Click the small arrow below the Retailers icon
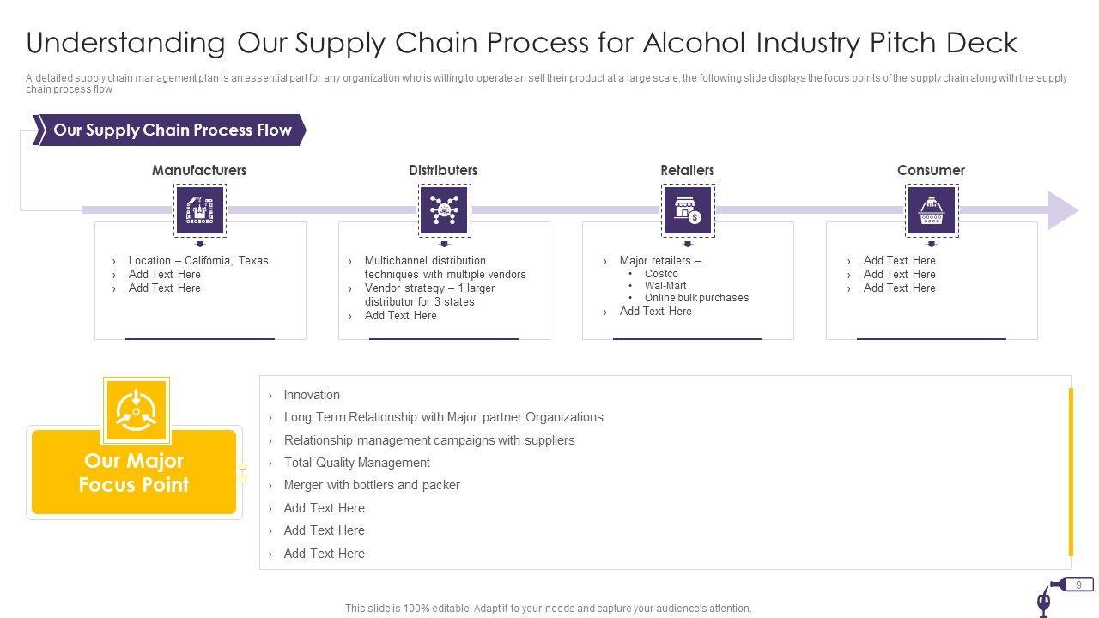 (x=688, y=244)
